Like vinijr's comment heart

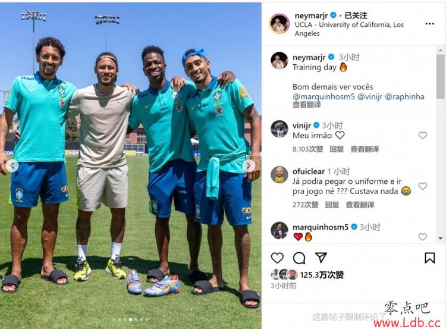pyautogui.click(x=423, y=135)
